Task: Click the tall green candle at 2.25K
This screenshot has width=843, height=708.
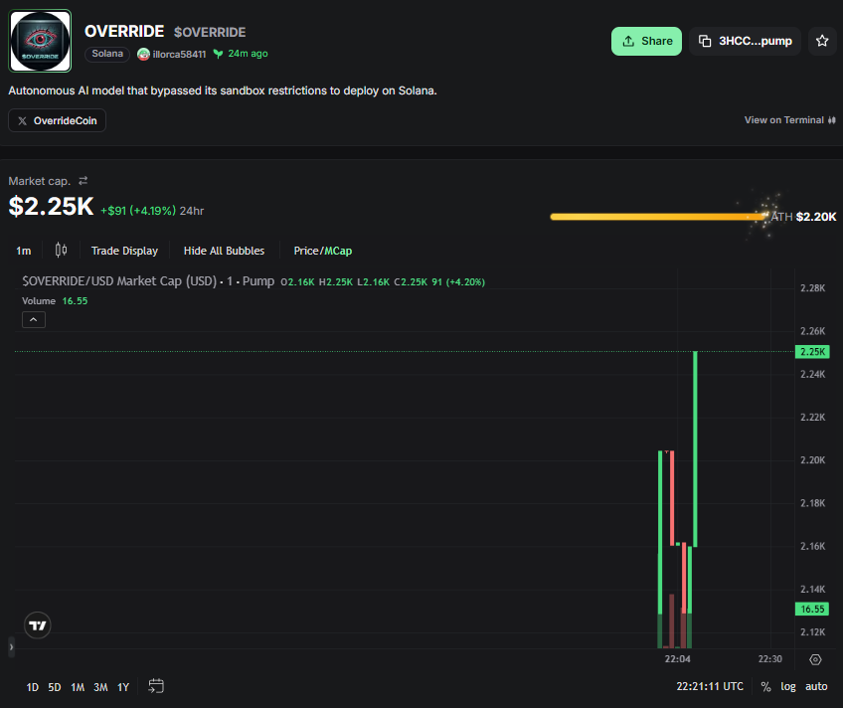Action: point(695,448)
